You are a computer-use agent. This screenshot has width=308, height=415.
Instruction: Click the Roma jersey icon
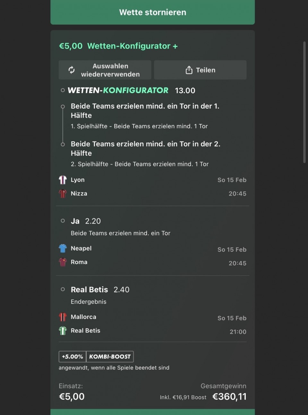point(63,262)
